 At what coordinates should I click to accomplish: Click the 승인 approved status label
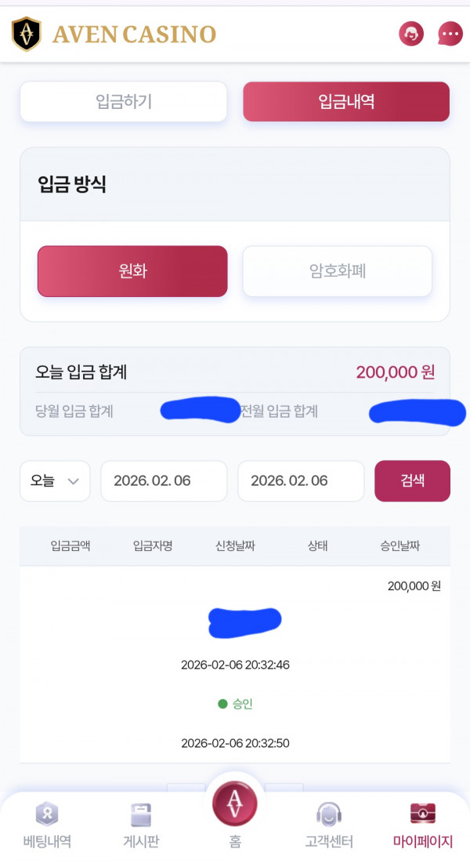[x=237, y=705]
